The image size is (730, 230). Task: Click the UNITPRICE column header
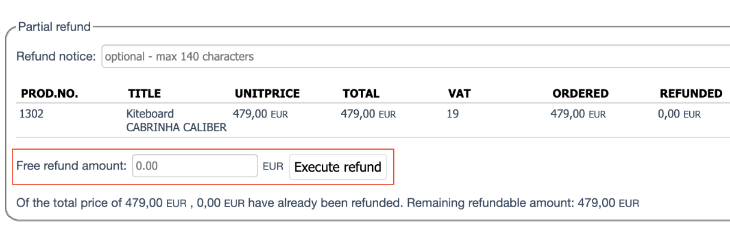click(x=267, y=93)
